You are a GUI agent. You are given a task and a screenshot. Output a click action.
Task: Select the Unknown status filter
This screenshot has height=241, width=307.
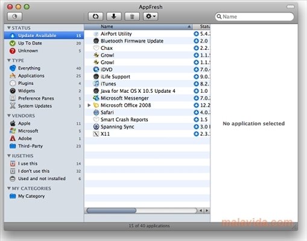44,51
